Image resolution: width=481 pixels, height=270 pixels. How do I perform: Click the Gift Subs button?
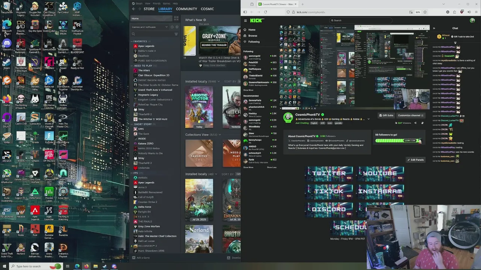pos(386,115)
